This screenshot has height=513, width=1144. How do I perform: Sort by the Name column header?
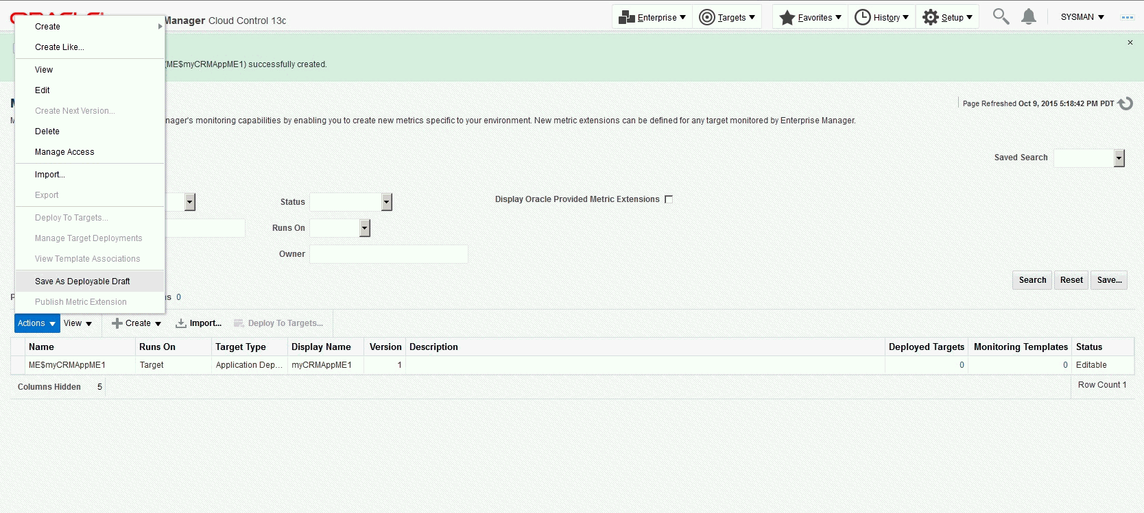(80, 347)
